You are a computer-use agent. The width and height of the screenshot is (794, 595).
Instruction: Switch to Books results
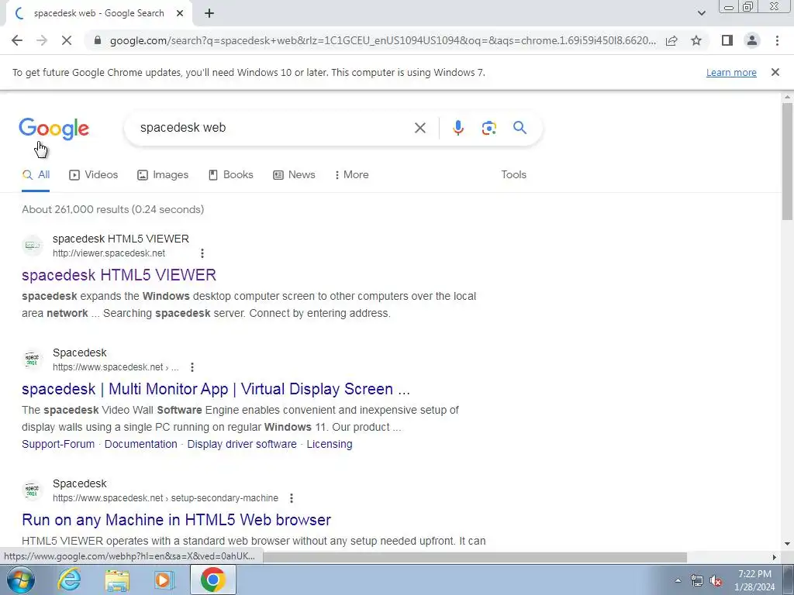pos(230,175)
